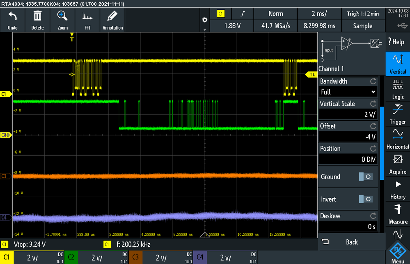410x264 pixels.
Task: Open the Measure caliper tool
Action: tap(398, 213)
